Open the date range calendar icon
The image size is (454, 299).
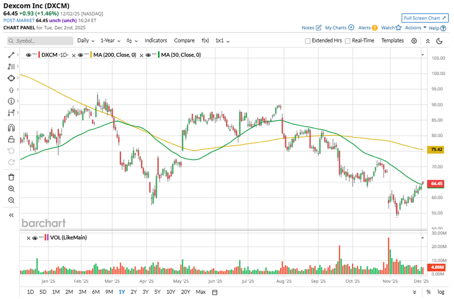click(x=214, y=292)
